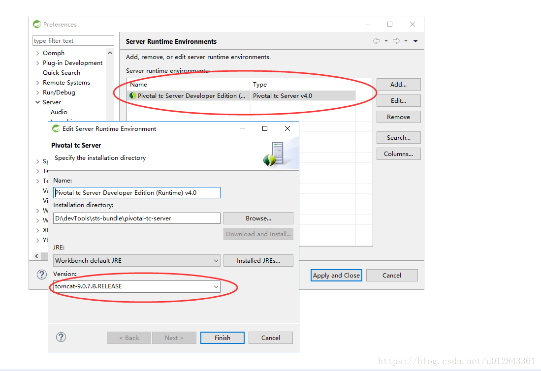Click the Search... button
Image resolution: width=541 pixels, height=371 pixels.
tap(399, 138)
